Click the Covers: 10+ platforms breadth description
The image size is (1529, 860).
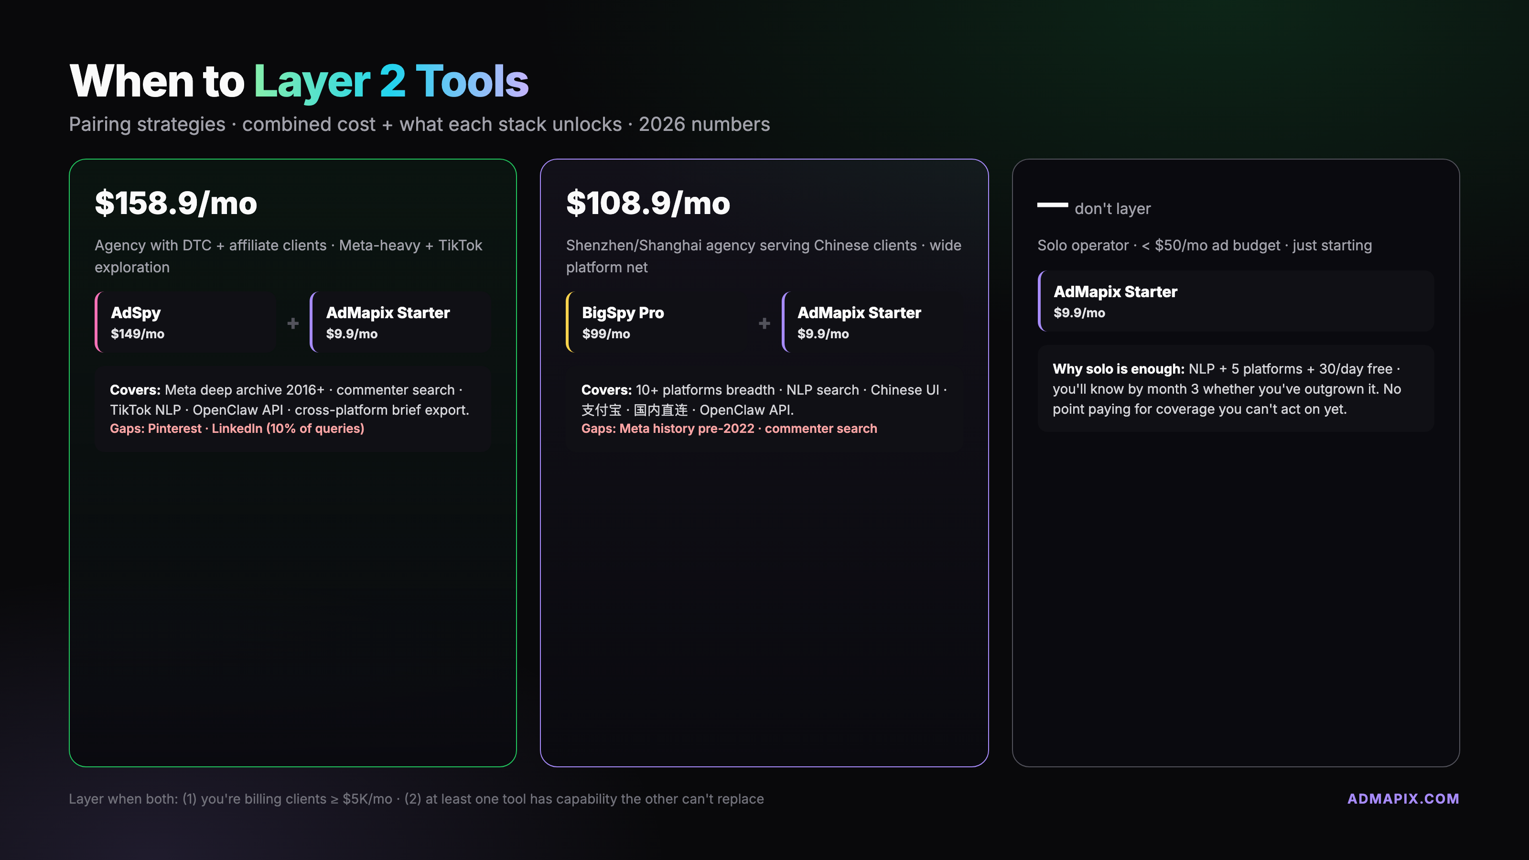764,399
